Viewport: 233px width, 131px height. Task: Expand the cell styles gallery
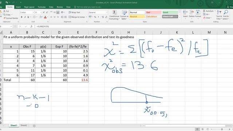coord(179,18)
